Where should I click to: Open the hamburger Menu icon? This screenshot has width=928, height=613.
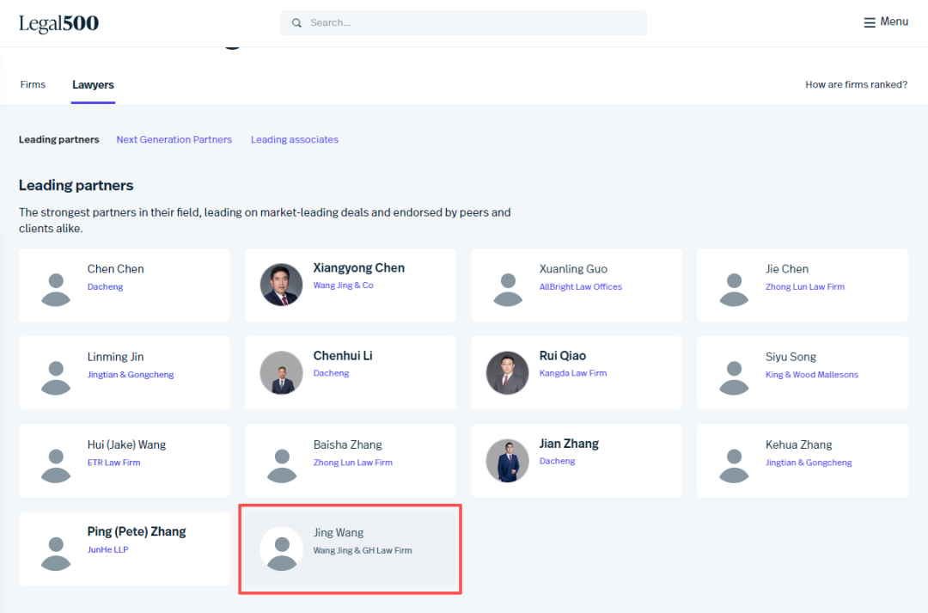869,22
